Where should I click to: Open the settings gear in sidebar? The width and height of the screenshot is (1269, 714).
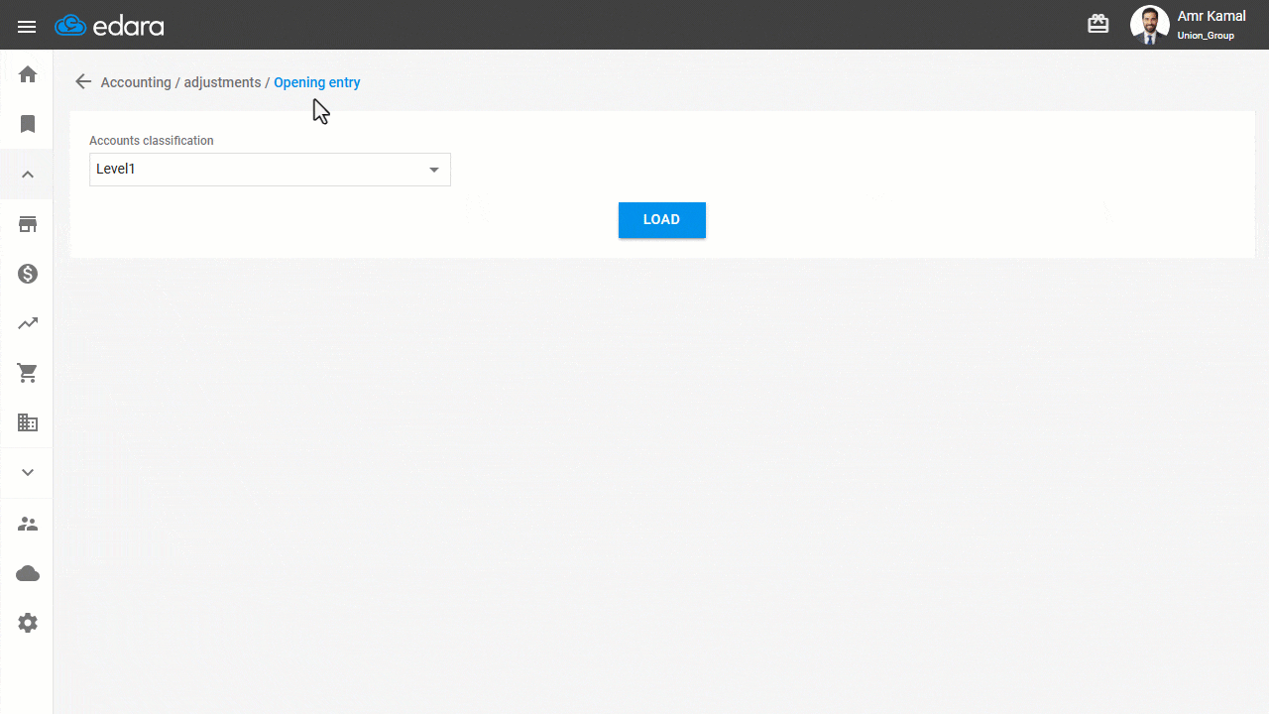tap(28, 623)
